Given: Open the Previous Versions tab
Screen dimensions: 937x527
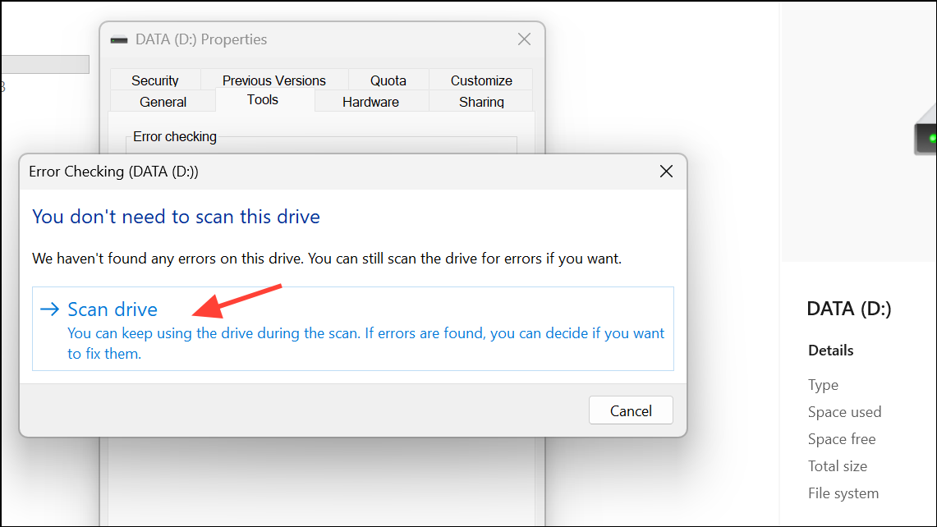Looking at the screenshot, I should pos(273,80).
